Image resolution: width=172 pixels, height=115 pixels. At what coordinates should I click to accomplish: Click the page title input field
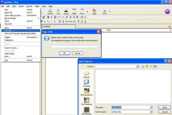point(75,47)
